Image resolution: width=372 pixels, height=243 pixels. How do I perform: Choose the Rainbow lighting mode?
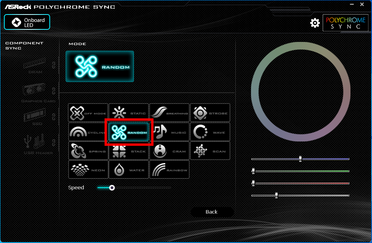click(170, 169)
